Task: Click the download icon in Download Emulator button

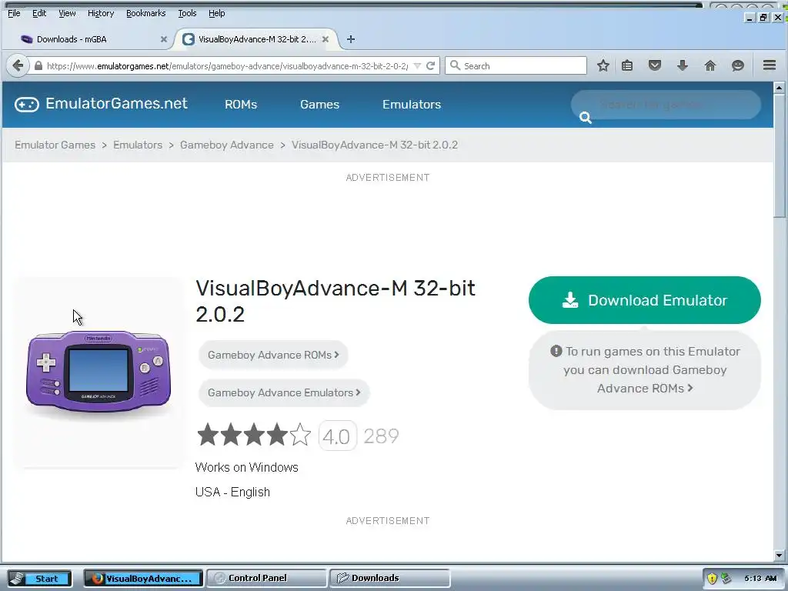Action: (x=570, y=300)
